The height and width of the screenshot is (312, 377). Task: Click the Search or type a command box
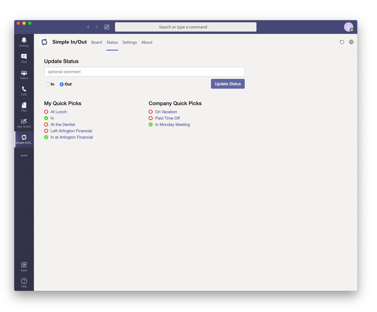point(186,27)
